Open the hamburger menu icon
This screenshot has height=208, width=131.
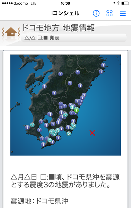(123, 13)
